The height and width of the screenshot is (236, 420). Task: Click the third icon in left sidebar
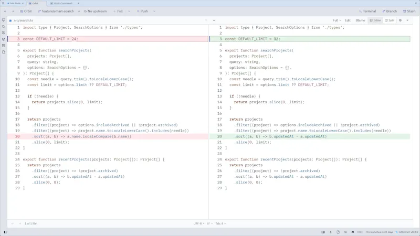[4, 33]
